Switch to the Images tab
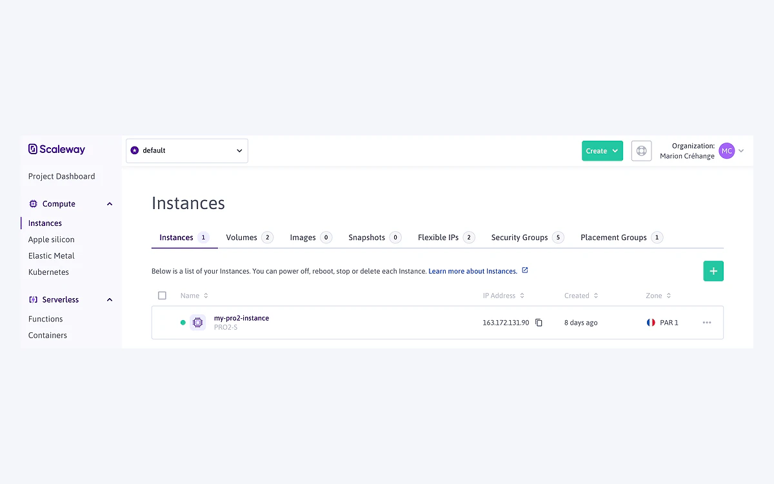Screen dimensions: 774x484 311,237
